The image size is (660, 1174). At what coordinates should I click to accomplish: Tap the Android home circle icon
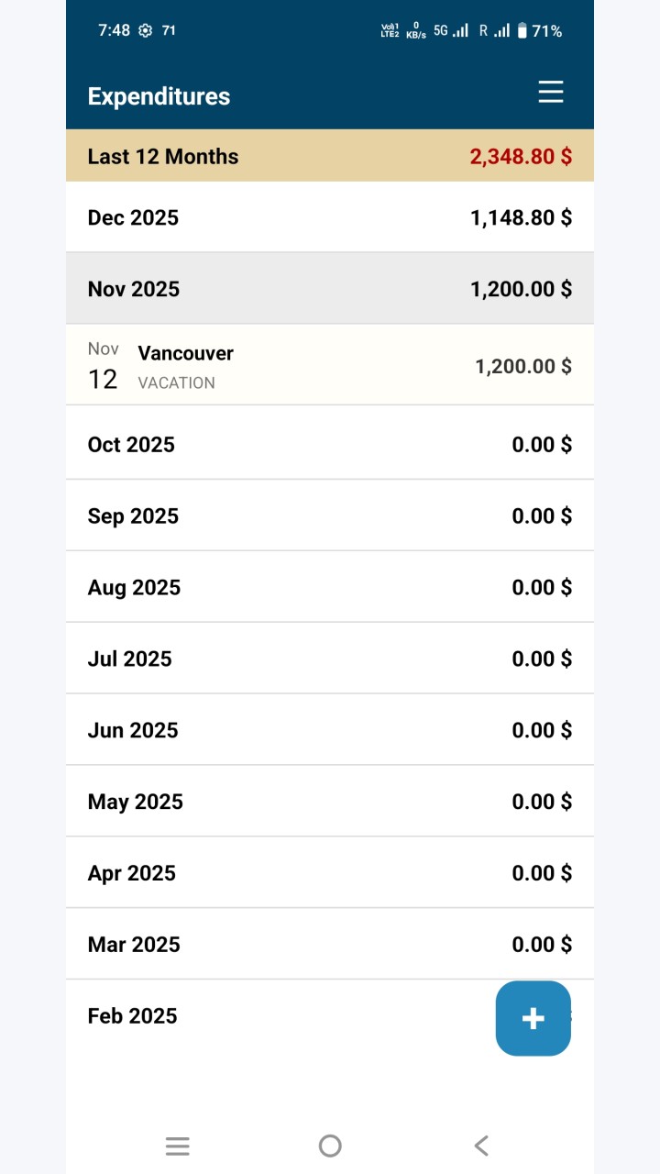pos(330,1145)
